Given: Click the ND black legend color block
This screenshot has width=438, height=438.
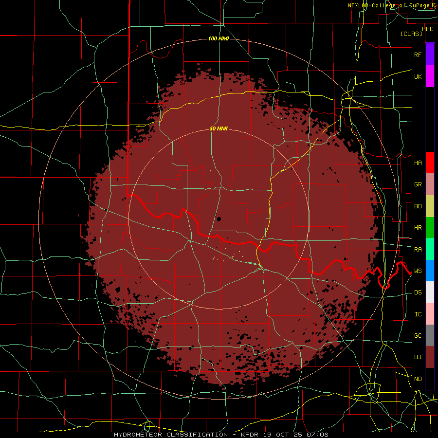Looking at the screenshot, I should tap(430, 379).
